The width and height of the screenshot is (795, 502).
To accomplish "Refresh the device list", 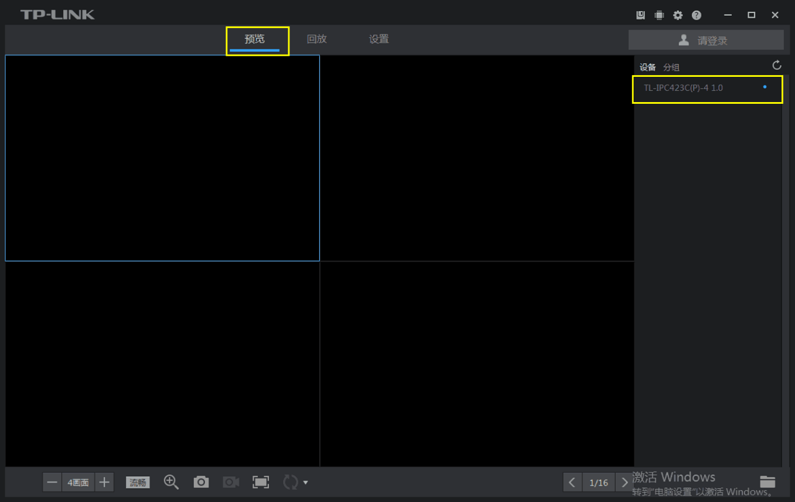I will (x=776, y=66).
